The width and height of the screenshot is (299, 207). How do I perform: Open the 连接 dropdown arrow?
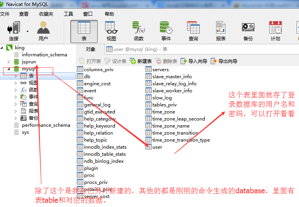click(27, 31)
